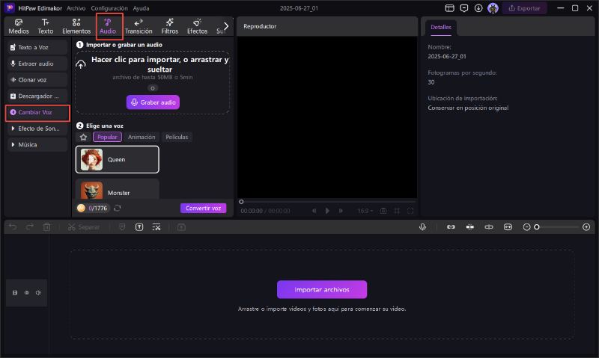Screen dimensions: 599x358
Task: Open the layout switcher icon in the title bar
Action: 450,8
